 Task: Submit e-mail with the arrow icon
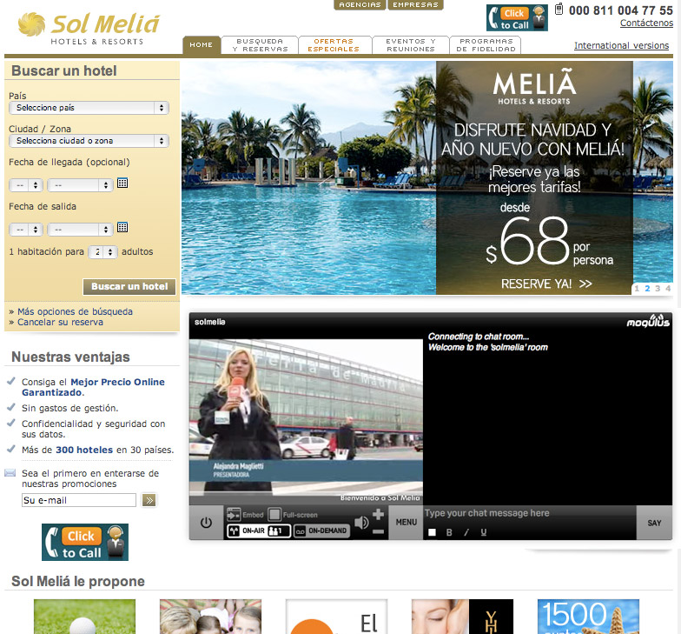click(149, 500)
